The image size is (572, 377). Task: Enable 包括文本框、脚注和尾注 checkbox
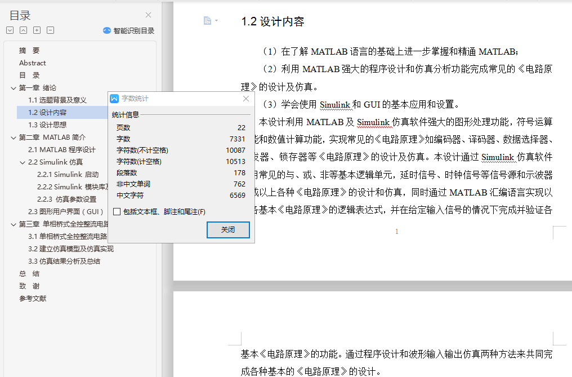coord(117,212)
